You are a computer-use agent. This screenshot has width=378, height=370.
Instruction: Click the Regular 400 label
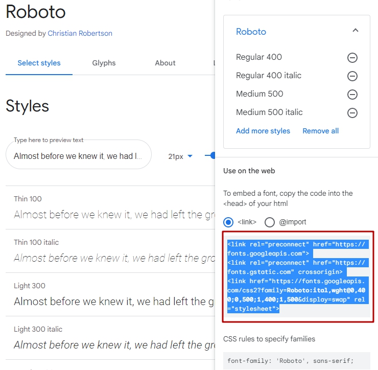pyautogui.click(x=259, y=57)
